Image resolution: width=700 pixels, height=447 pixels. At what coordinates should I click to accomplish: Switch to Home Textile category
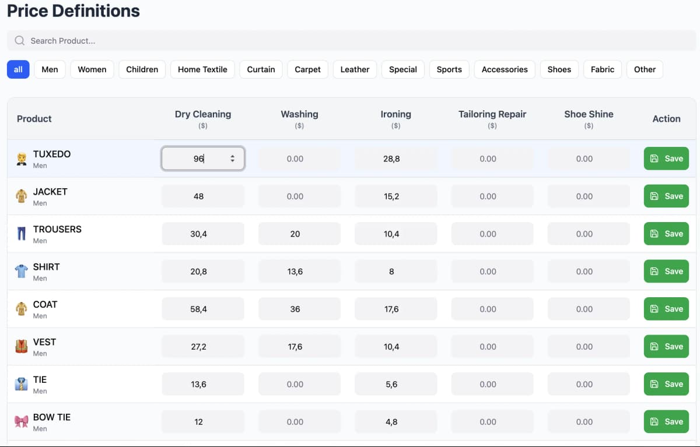pos(202,69)
